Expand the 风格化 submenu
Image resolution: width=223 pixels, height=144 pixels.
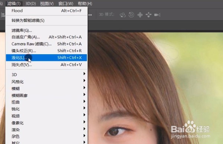(46, 82)
